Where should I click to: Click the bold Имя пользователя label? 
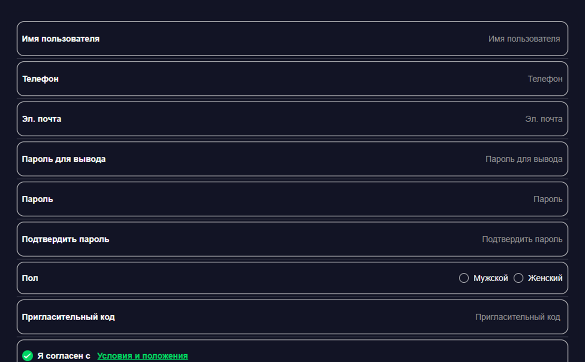coord(61,39)
